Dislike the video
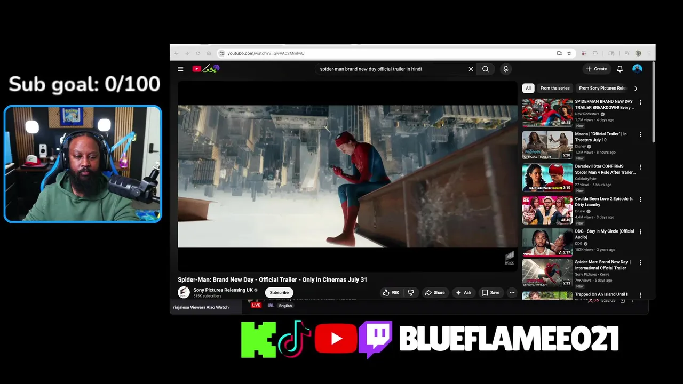683x384 pixels. tap(411, 292)
